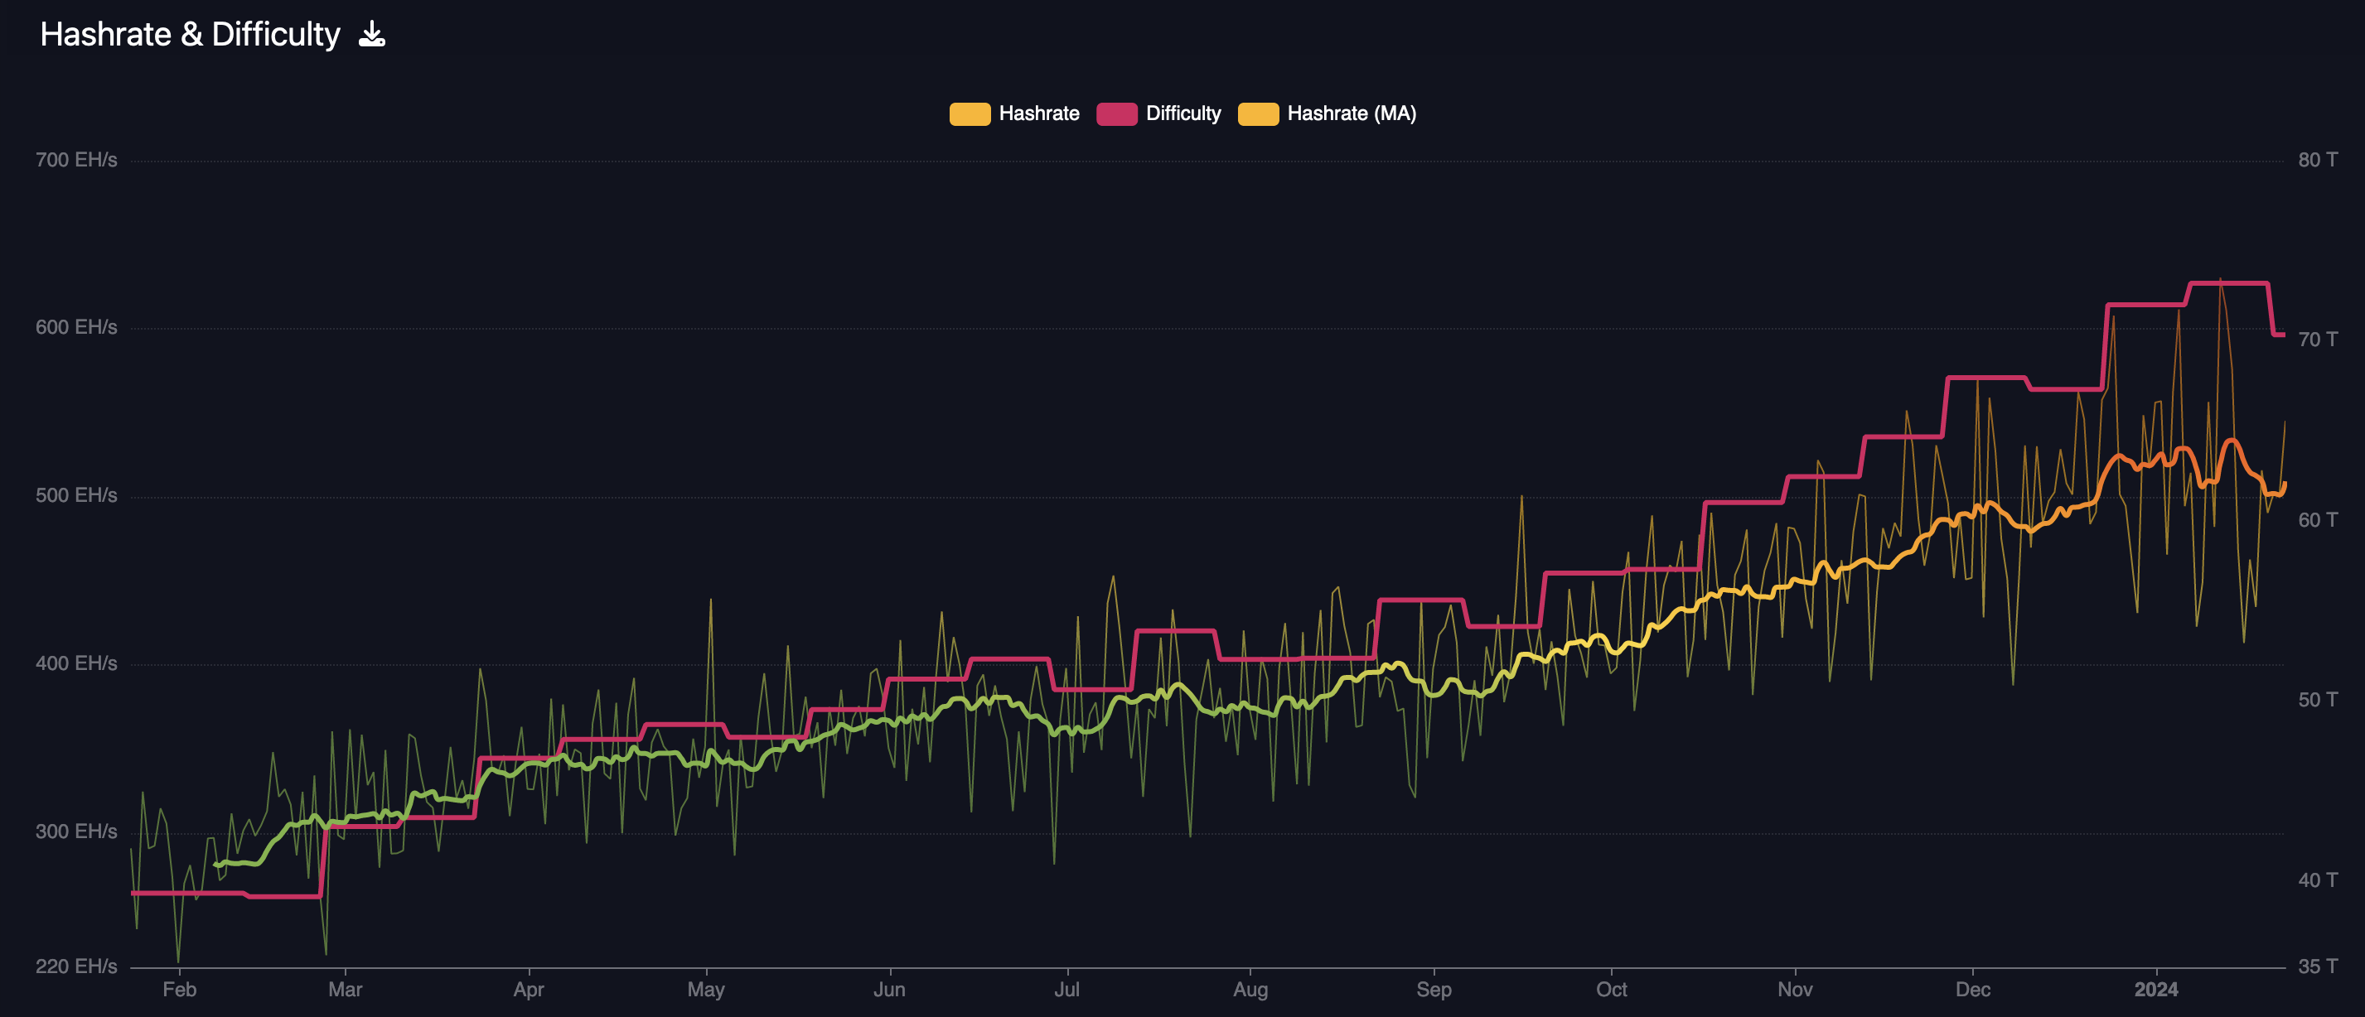Click the 35 T right axis label
This screenshot has width=2365, height=1017.
point(2316,966)
